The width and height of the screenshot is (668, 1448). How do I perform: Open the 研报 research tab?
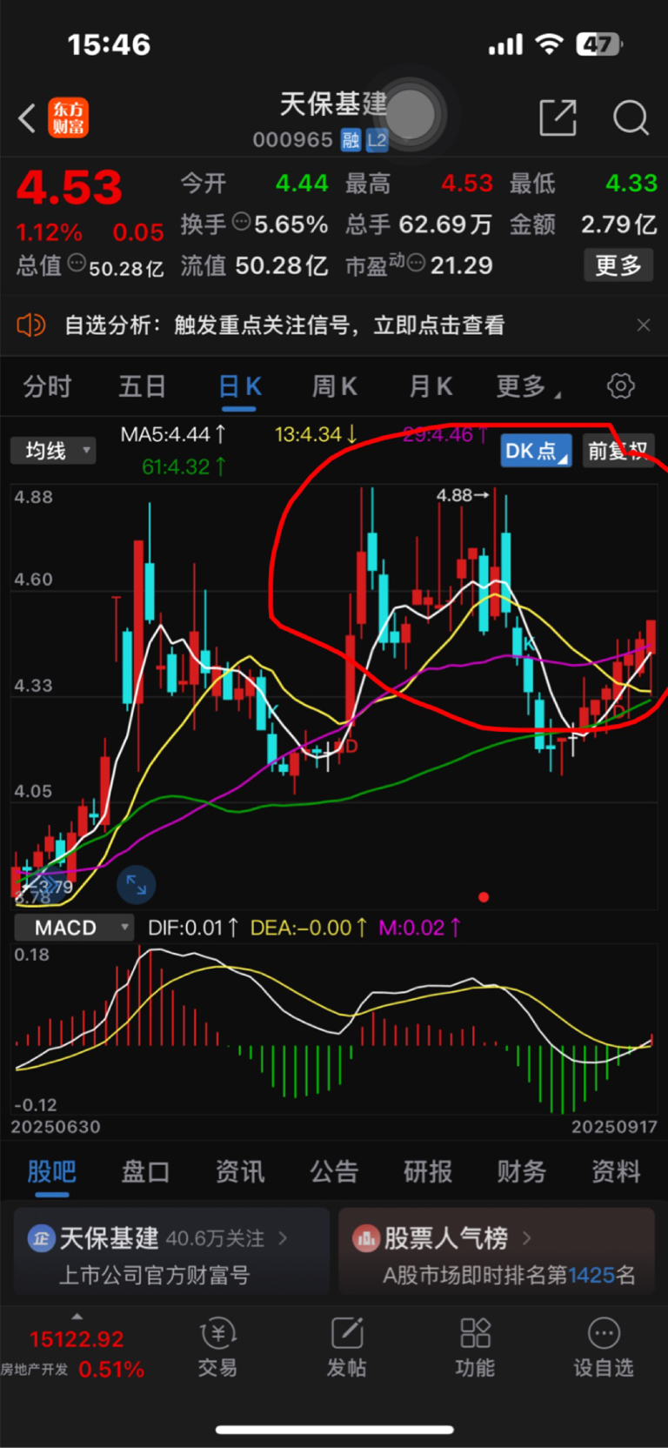tap(428, 1171)
